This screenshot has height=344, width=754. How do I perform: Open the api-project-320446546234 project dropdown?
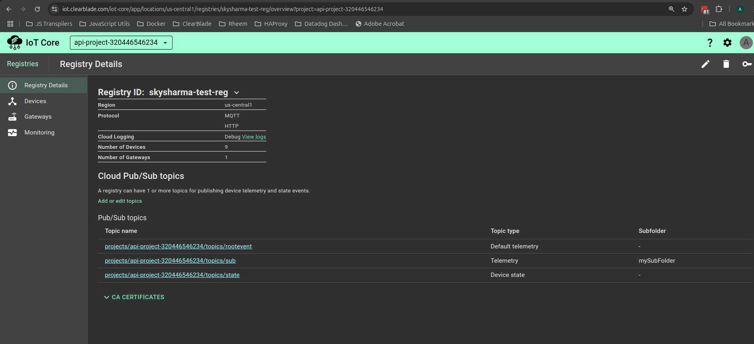[121, 43]
